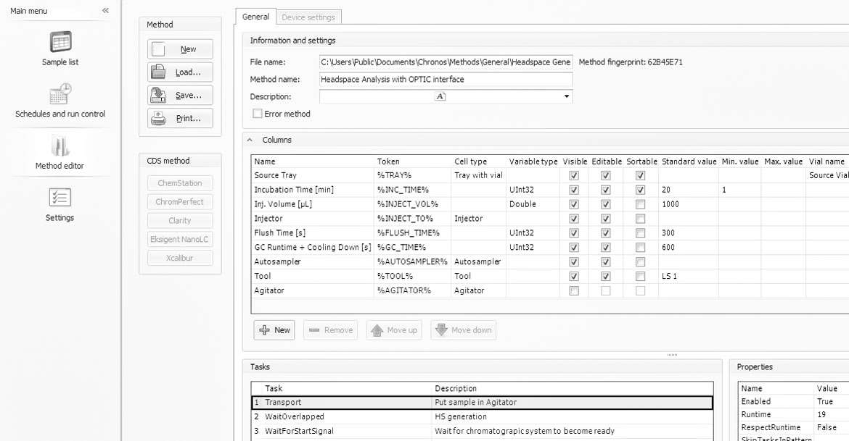Click the File name path field
Viewport: 849px width, 441px height.
tap(446, 62)
